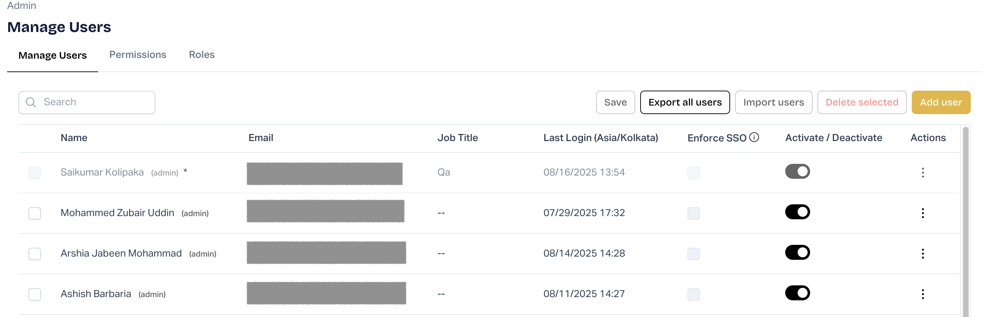Click Export all users
This screenshot has height=317, width=996.
[684, 102]
